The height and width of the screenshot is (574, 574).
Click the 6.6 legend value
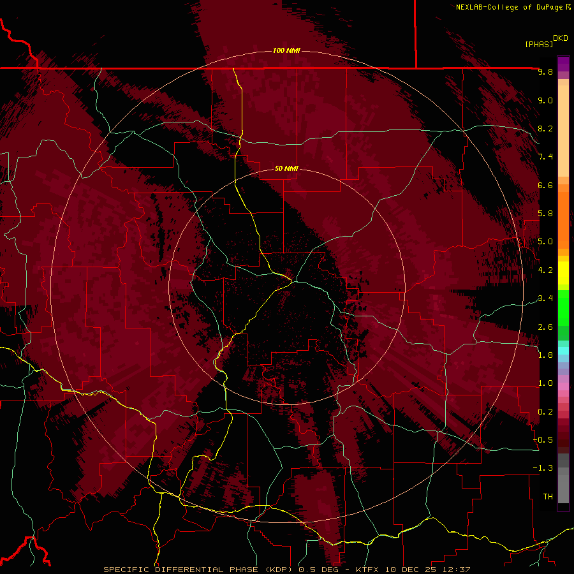pos(545,185)
